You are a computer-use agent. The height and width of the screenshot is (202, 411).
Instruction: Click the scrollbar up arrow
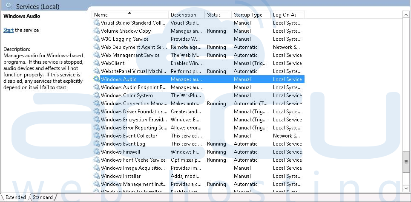point(406,15)
